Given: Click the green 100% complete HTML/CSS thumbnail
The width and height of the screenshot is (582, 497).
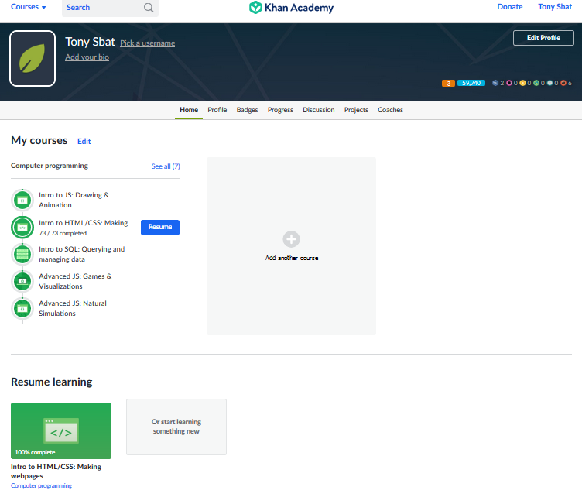Looking at the screenshot, I should click(61, 430).
